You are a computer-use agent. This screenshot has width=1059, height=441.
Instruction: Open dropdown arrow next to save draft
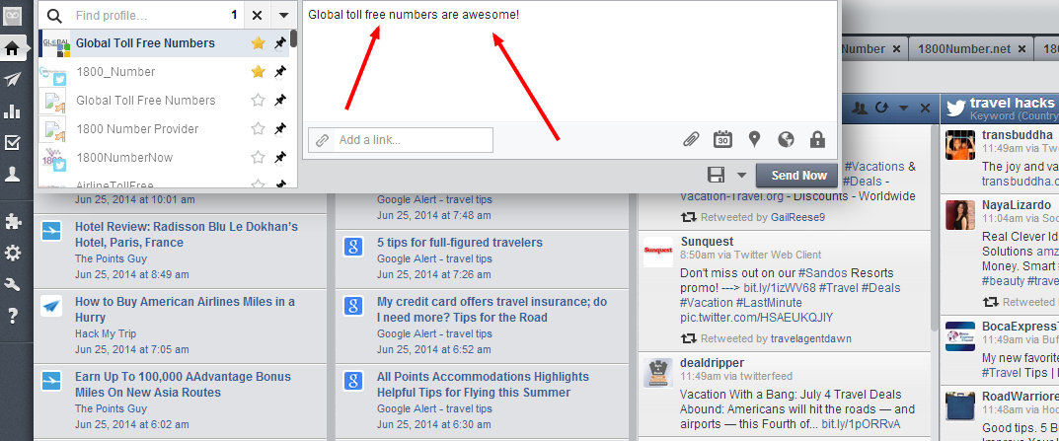741,176
